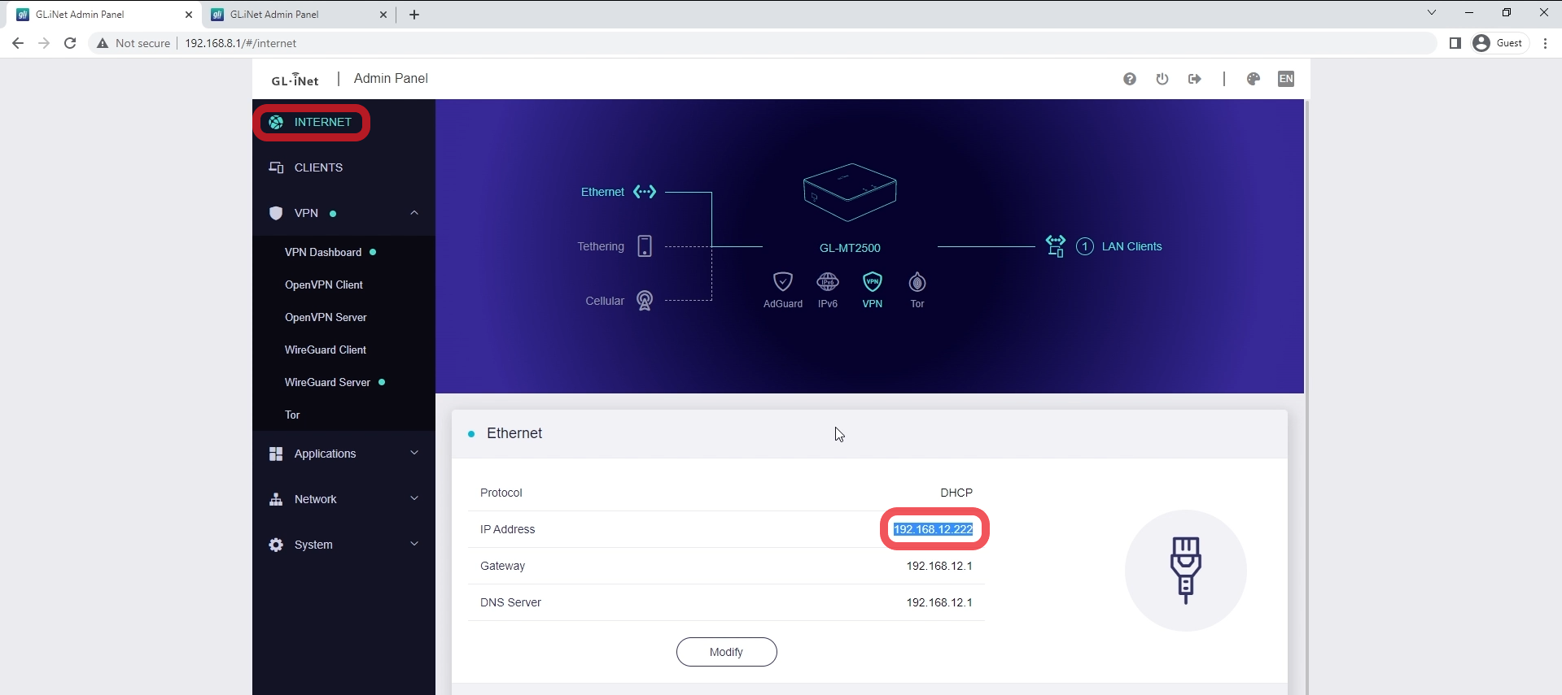
Task: Open WireGuard Client page
Action: pos(343,350)
